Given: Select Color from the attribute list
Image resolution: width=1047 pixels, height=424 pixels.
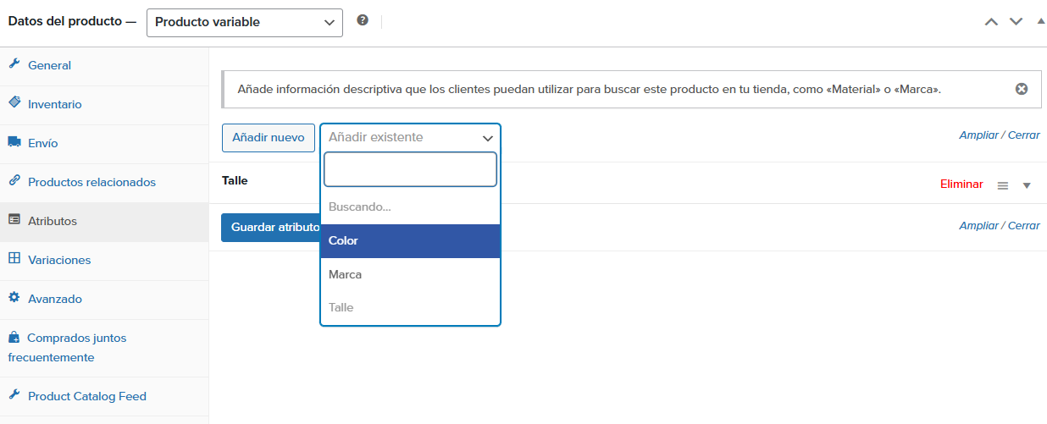Looking at the screenshot, I should coord(410,240).
